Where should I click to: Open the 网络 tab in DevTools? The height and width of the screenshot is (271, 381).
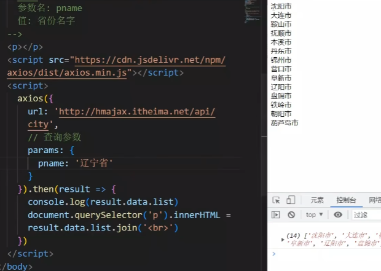click(x=375, y=200)
